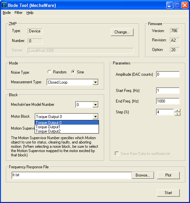Open the Help menu
The image size is (190, 203).
(x=30, y=13)
